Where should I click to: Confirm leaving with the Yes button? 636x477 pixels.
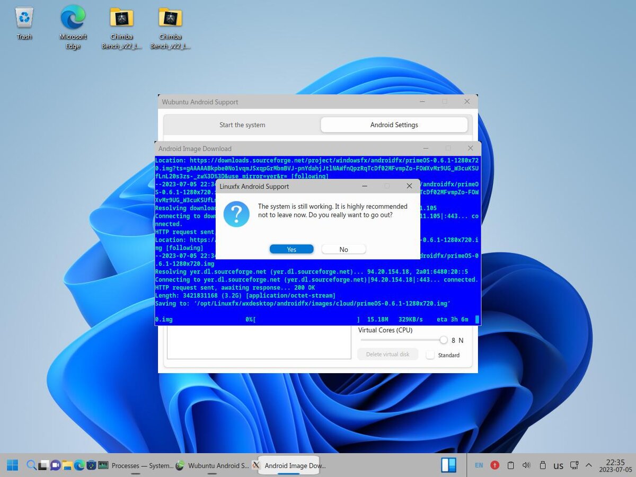[x=291, y=249]
